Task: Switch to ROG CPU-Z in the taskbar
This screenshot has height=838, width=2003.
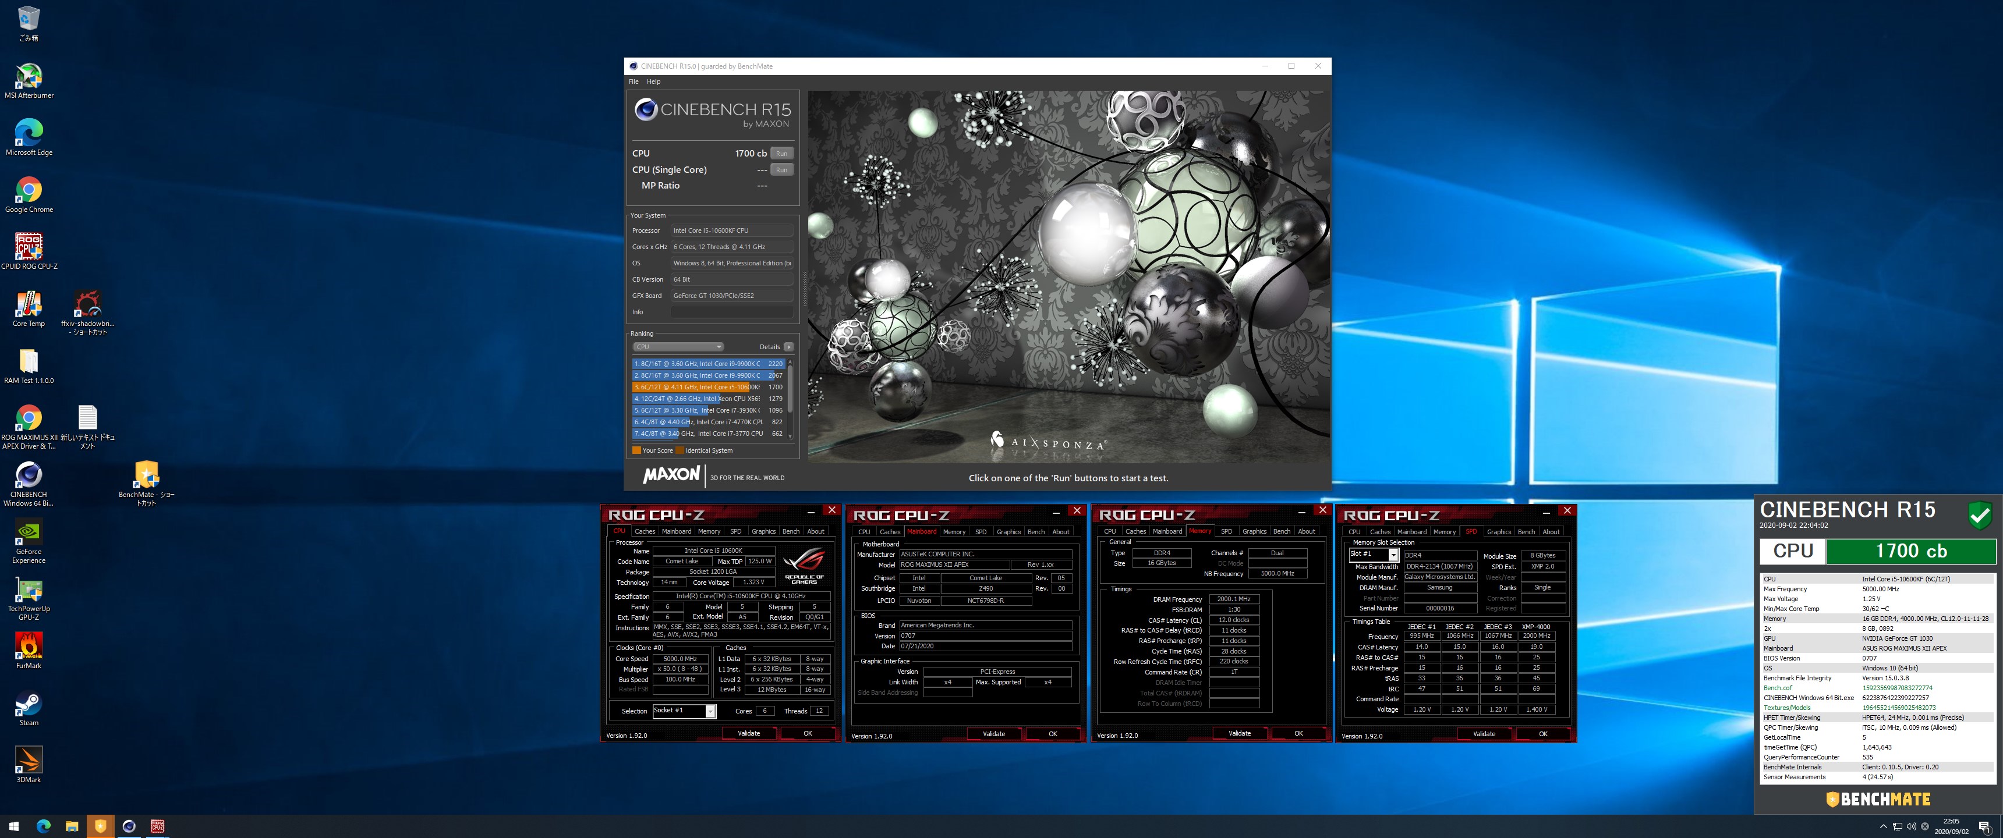Action: point(157,826)
